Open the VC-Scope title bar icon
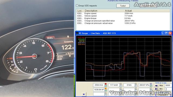 (x=77, y=33)
